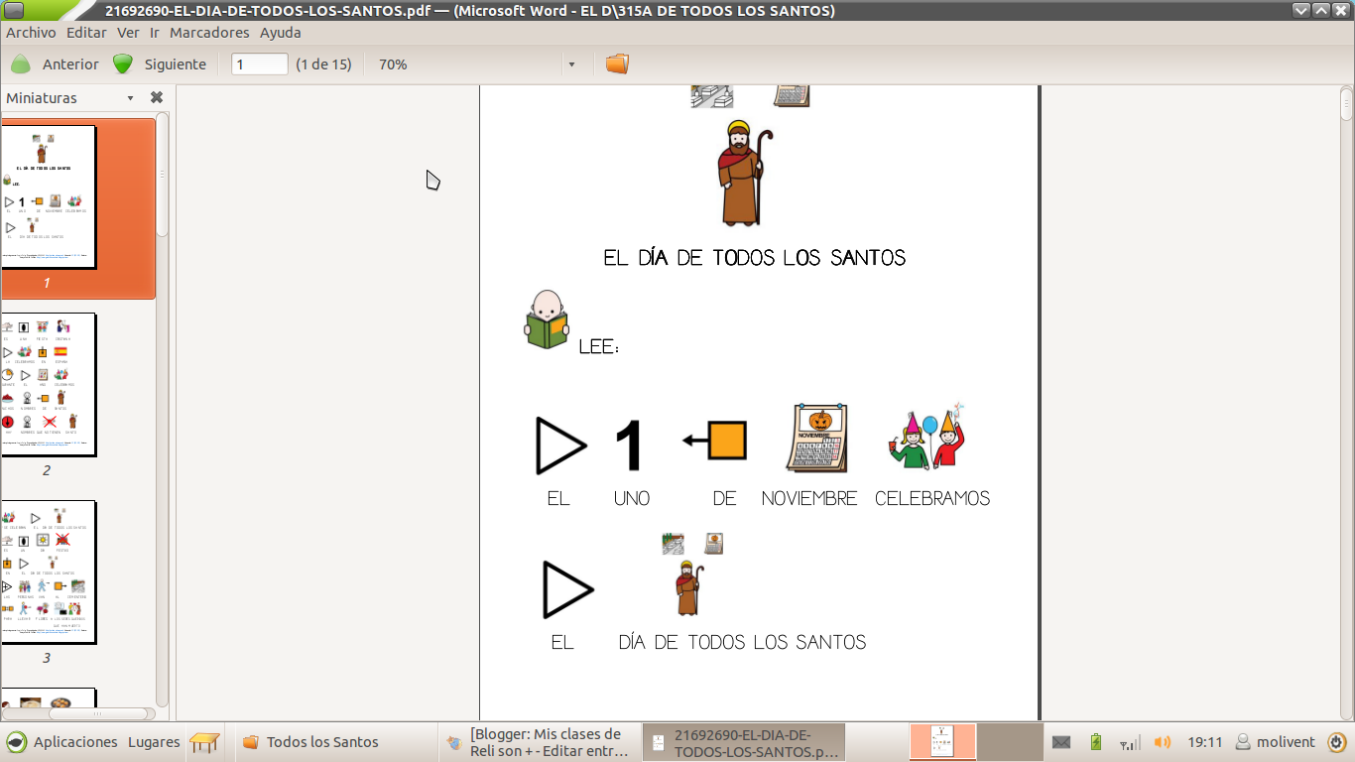Click the LEE: text label
The width and height of the screenshot is (1355, 762).
[x=599, y=347]
